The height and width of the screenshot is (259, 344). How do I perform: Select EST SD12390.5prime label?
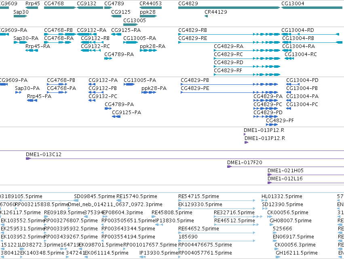[283, 205]
